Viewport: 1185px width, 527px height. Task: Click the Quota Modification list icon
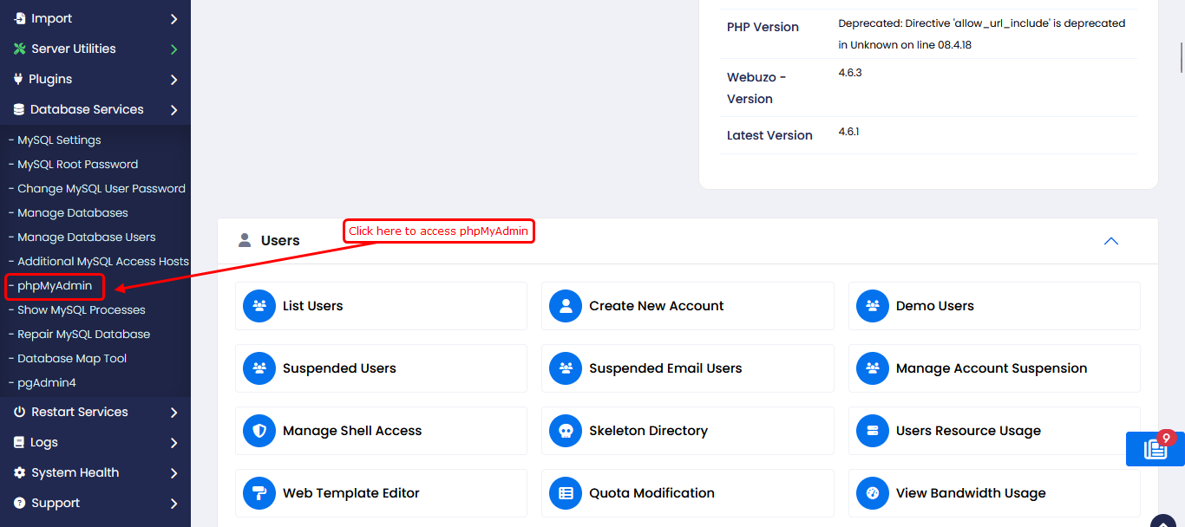tap(566, 493)
